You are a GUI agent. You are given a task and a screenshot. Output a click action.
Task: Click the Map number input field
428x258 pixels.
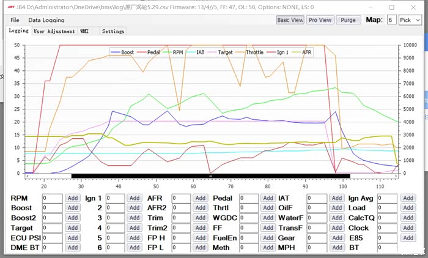click(392, 20)
